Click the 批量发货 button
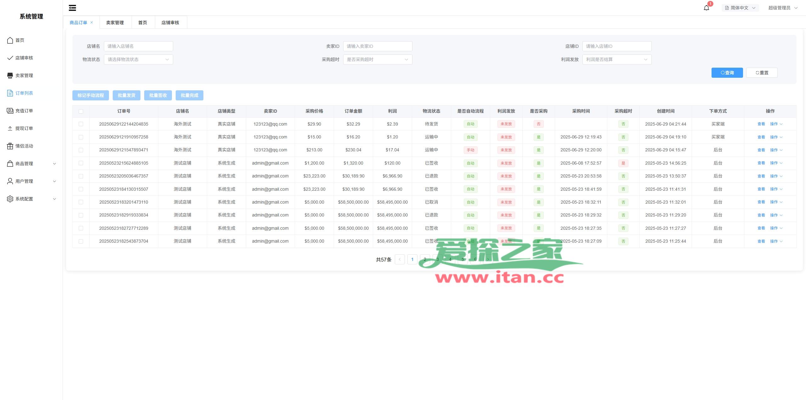The width and height of the screenshot is (806, 400). [127, 95]
